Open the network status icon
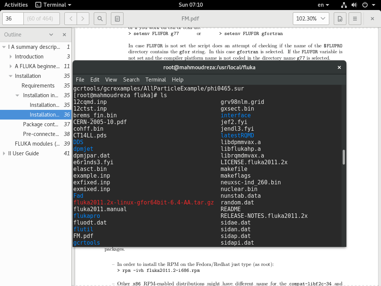The height and width of the screenshot is (286, 381). pos(343,5)
